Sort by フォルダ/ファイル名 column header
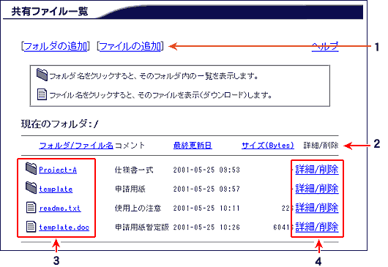388x267 pixels. click(76, 146)
